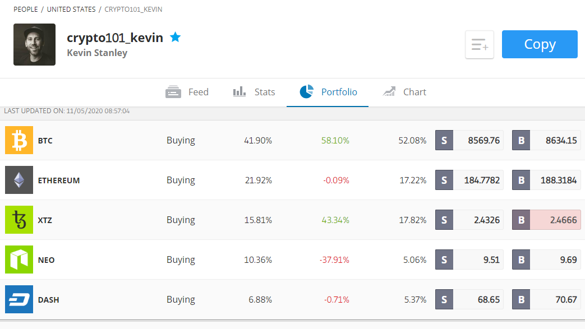The width and height of the screenshot is (585, 329).
Task: Open the UNITED STATES breadcrumb link
Action: point(71,10)
